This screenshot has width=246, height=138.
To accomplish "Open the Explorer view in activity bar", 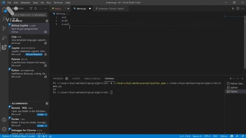I will [4, 10].
